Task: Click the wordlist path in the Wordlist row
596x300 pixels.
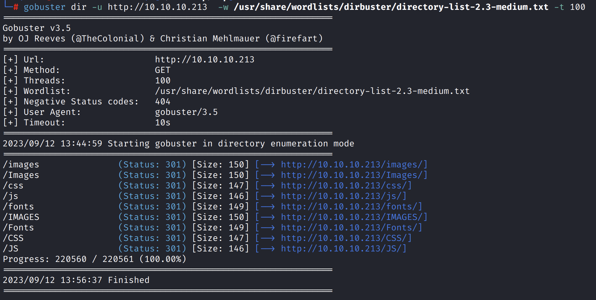Action: (x=312, y=91)
